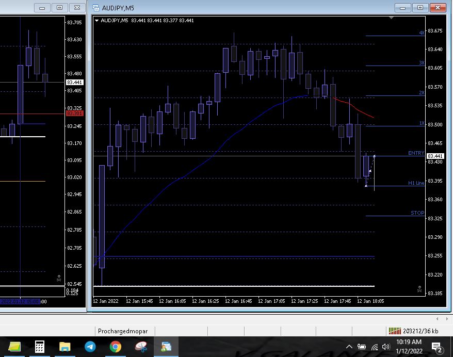Select the STOP line label
Viewport: 453px width, 357px height.
[417, 213]
